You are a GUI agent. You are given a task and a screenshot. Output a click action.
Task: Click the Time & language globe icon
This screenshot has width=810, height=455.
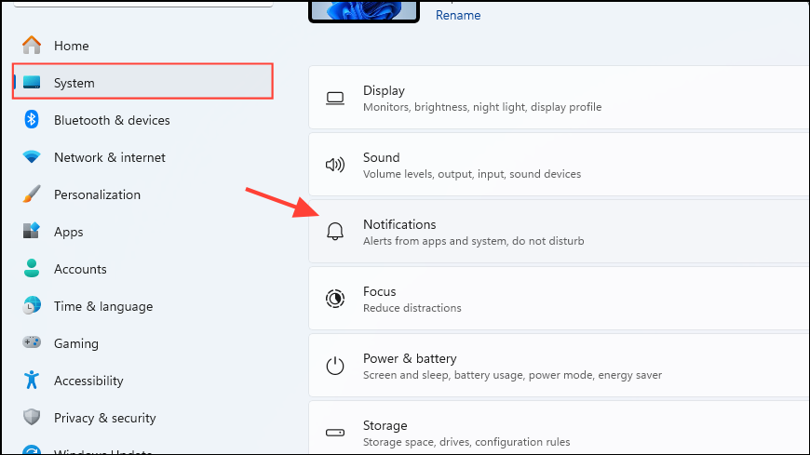click(32, 306)
